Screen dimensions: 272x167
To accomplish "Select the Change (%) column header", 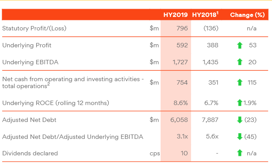I will click(247, 15).
